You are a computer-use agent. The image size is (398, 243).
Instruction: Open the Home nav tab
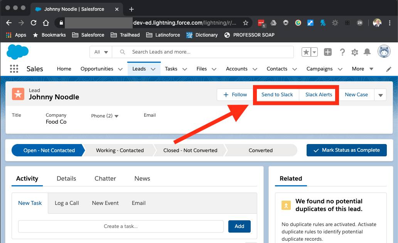pos(64,69)
